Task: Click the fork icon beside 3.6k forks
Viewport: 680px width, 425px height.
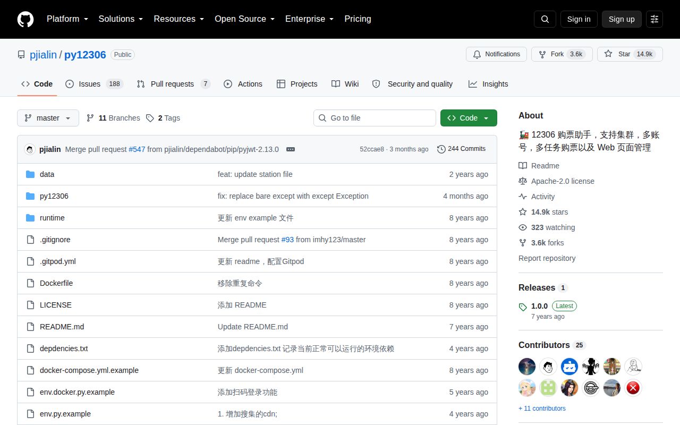Action: (x=523, y=243)
